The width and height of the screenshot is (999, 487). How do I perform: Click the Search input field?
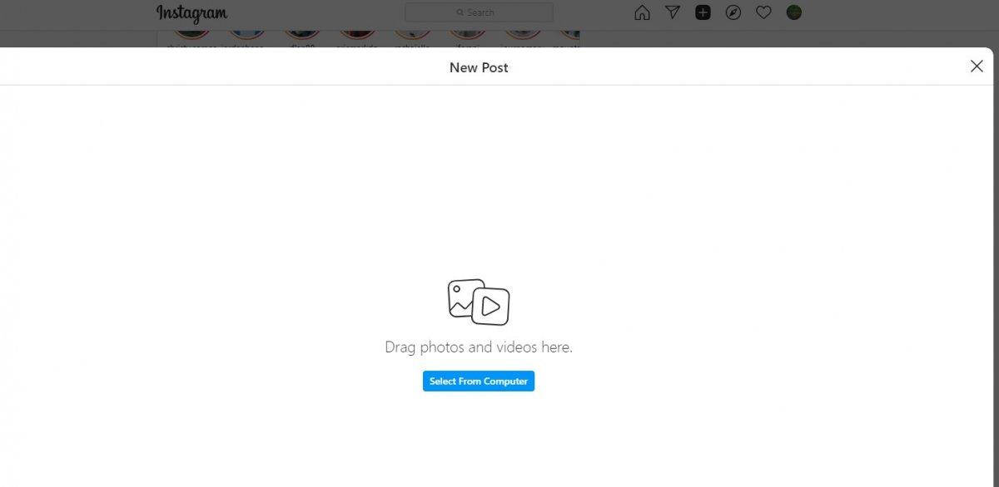pyautogui.click(x=479, y=12)
